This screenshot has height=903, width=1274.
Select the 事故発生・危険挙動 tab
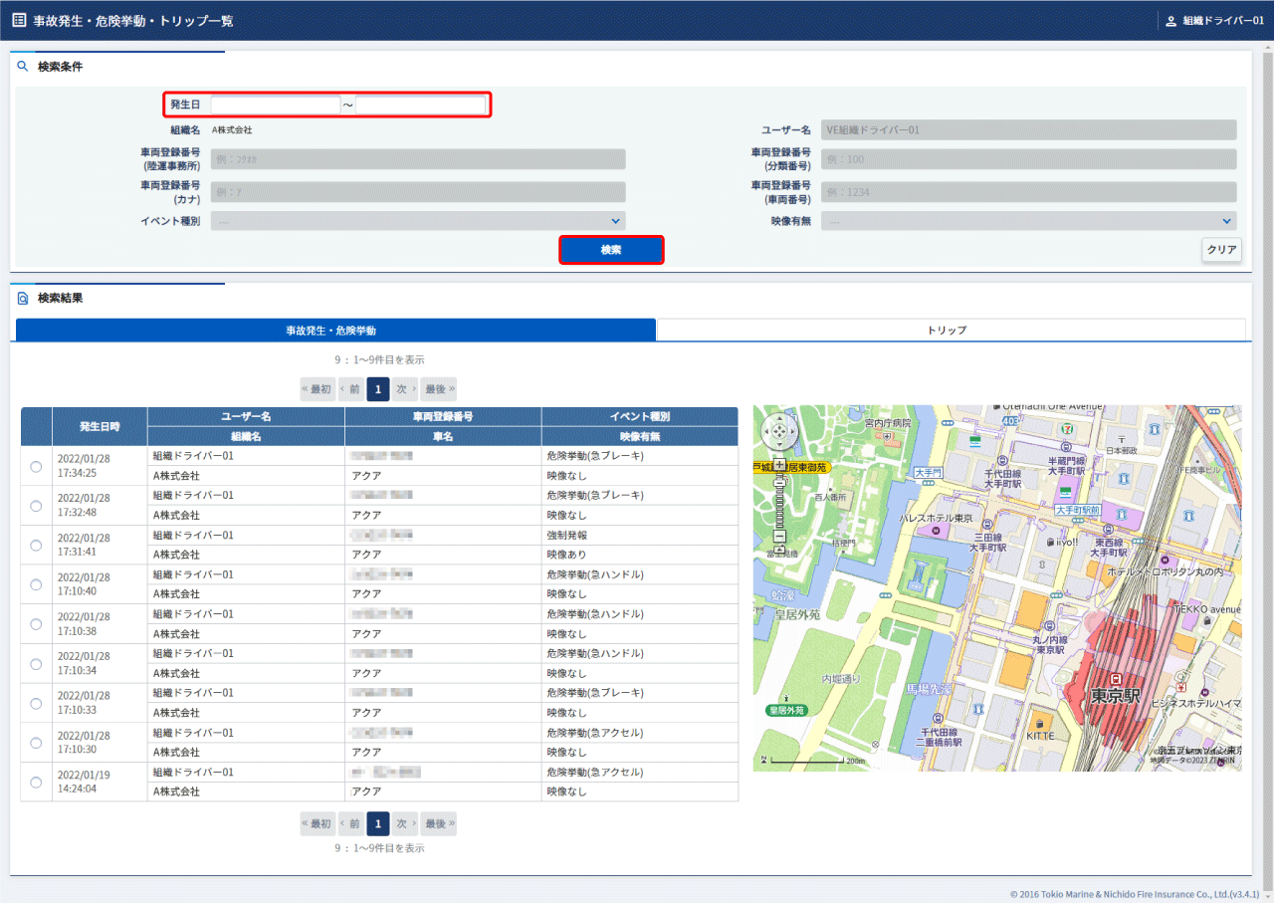(x=335, y=330)
